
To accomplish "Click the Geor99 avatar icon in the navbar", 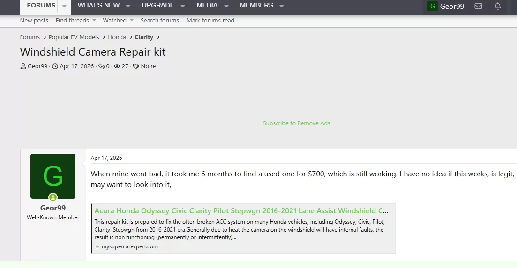I will 432,6.
